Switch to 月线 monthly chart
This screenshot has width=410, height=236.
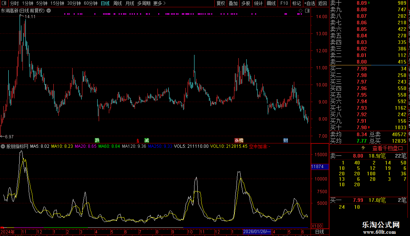click(130, 3)
